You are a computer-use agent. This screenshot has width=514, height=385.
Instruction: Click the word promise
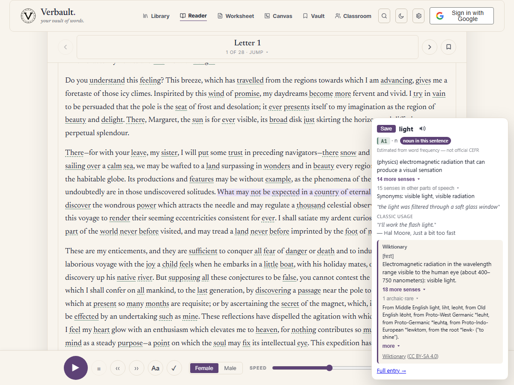[x=247, y=94]
